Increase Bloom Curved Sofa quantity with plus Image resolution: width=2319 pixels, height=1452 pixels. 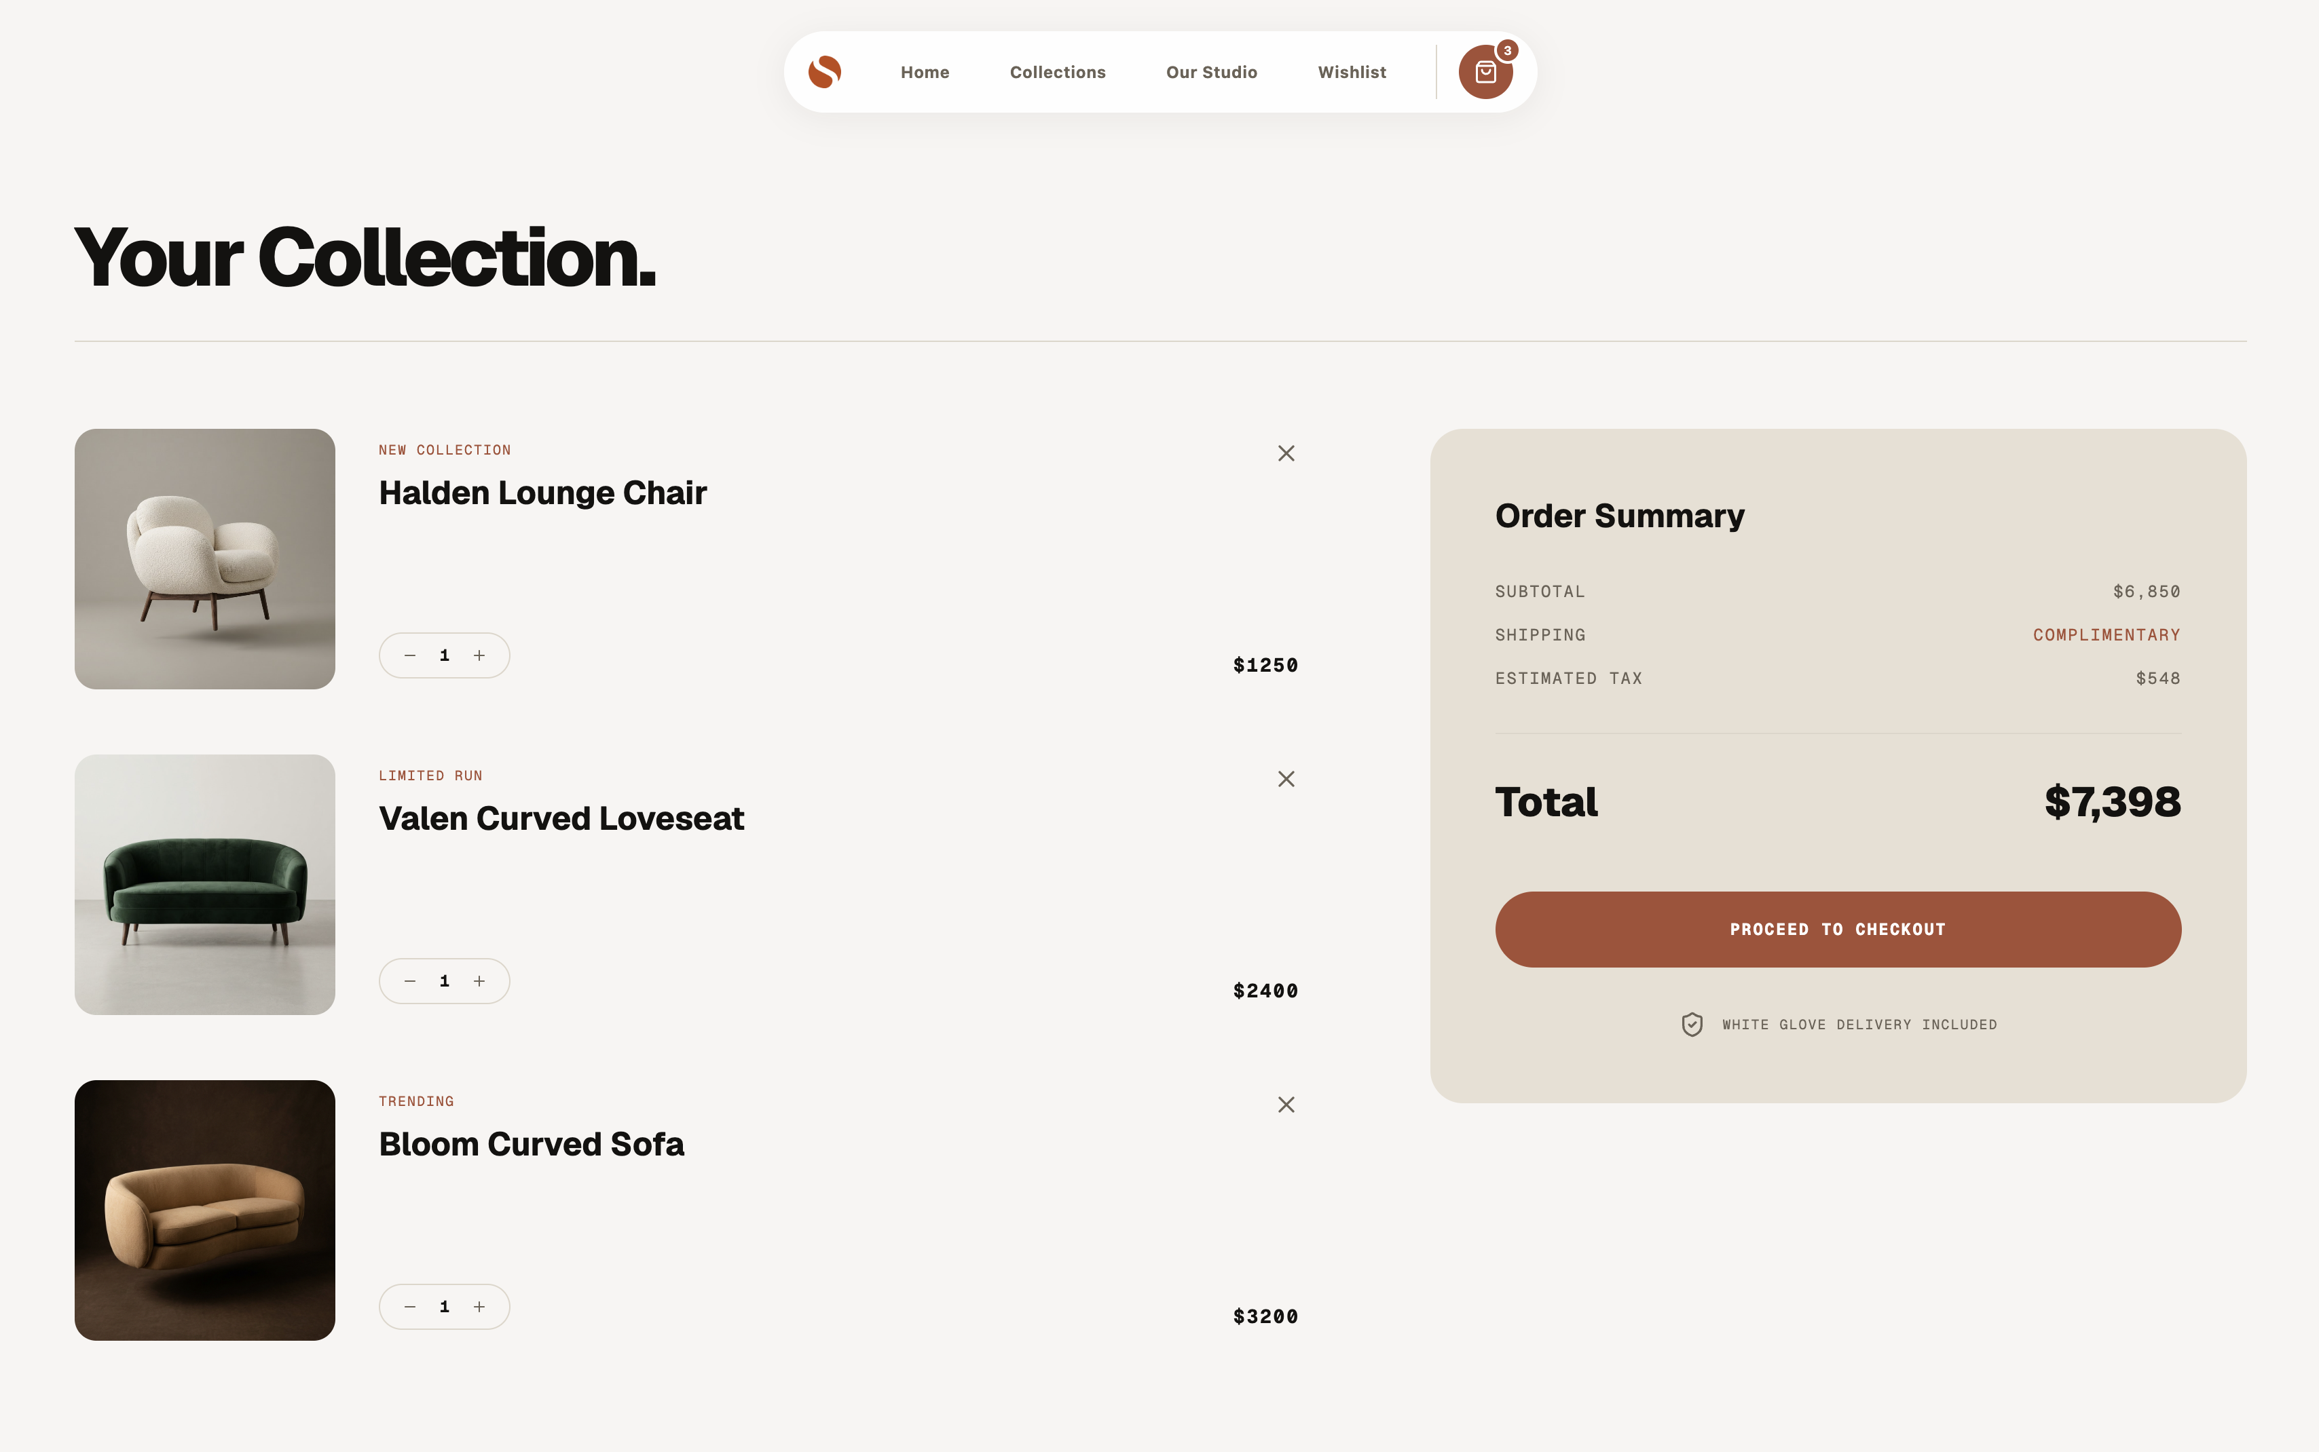pyautogui.click(x=479, y=1306)
